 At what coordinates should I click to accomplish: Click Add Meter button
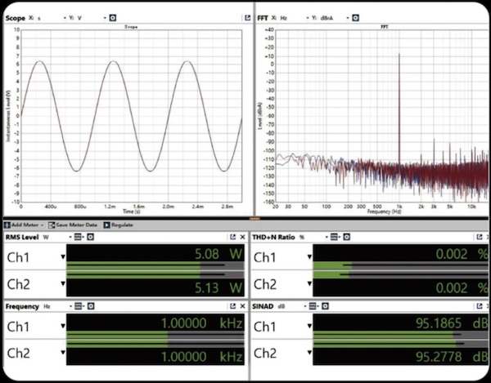(25, 225)
